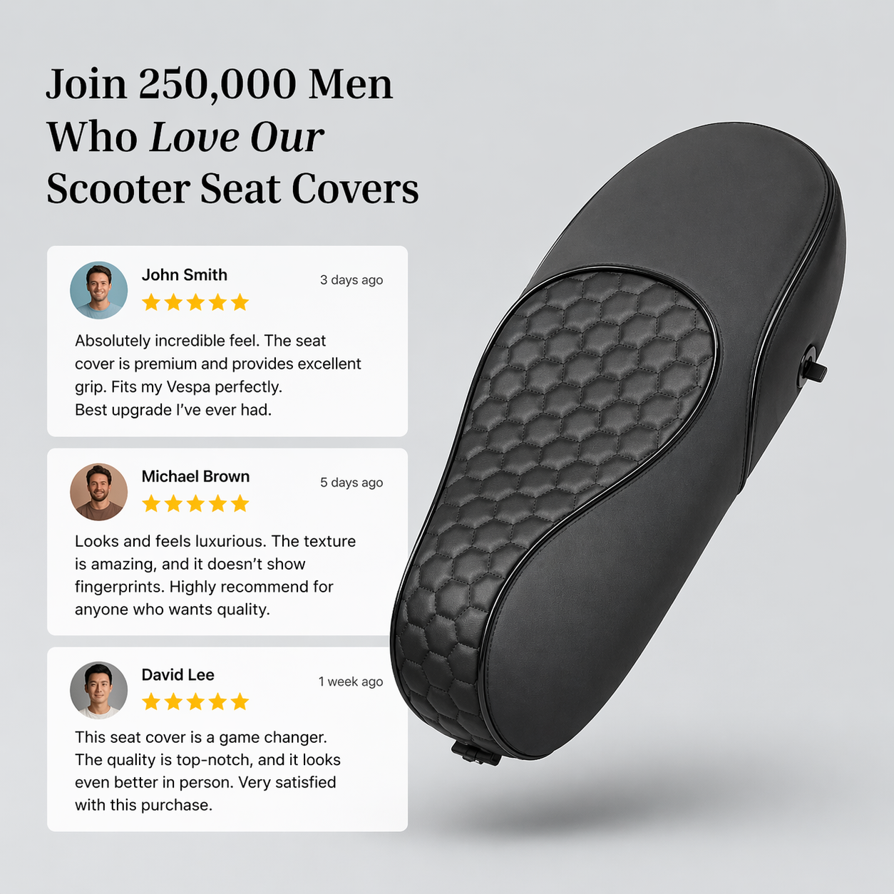Screen dimensions: 894x894
Task: Select the John Smith reviewer name
Action: (x=185, y=274)
